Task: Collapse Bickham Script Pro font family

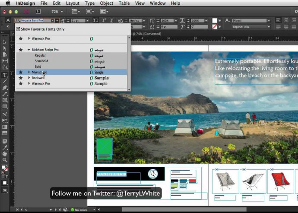Action: pyautogui.click(x=29, y=50)
